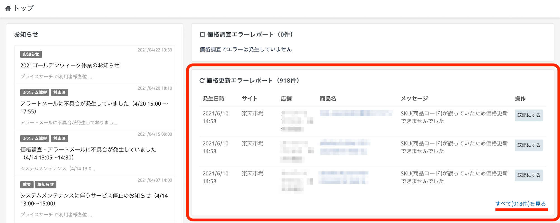
Task: Open the 2021ゴールデンウィーク休業のお知らせ notice
Action: (x=70, y=65)
